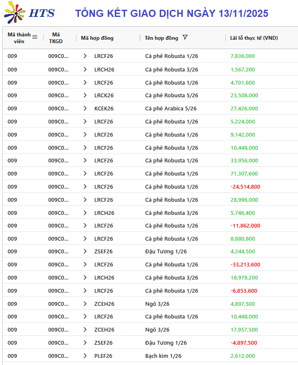Expand the ZCEH26 row with 17,957,500 profit
This screenshot has height=365, width=298.
click(x=85, y=330)
